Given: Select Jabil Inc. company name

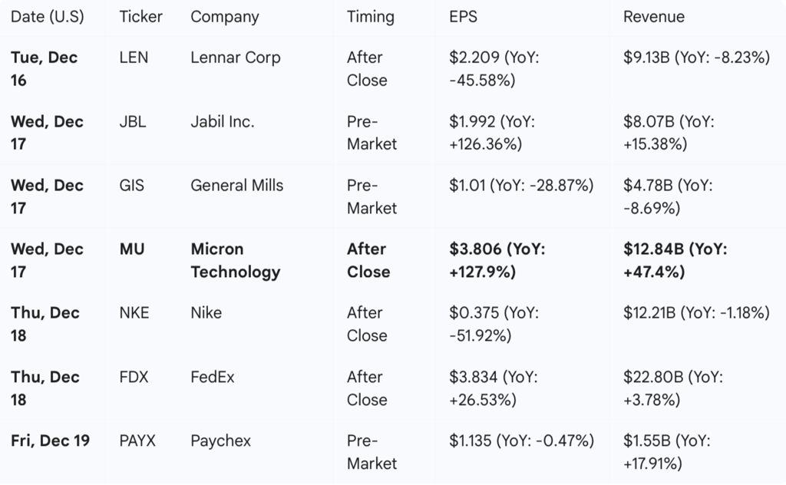Looking at the screenshot, I should pos(223,121).
